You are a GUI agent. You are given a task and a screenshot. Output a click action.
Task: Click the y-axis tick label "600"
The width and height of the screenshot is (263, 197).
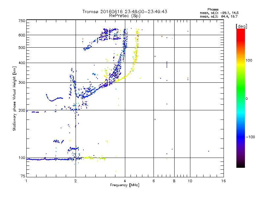point(22,35)
